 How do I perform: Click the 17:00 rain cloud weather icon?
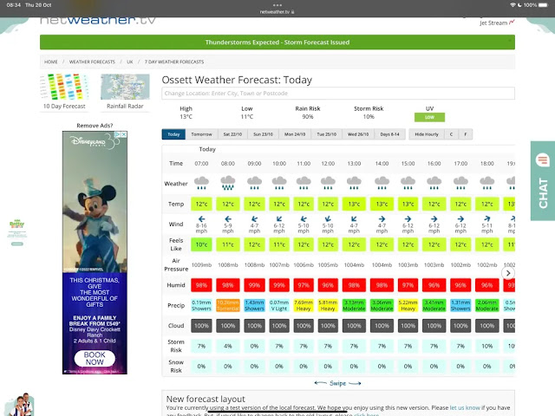coord(460,183)
